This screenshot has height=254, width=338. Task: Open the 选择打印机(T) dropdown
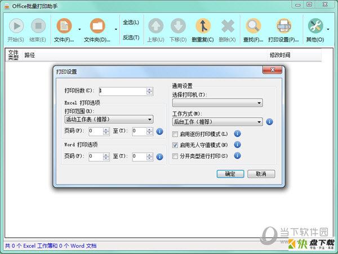[217, 103]
